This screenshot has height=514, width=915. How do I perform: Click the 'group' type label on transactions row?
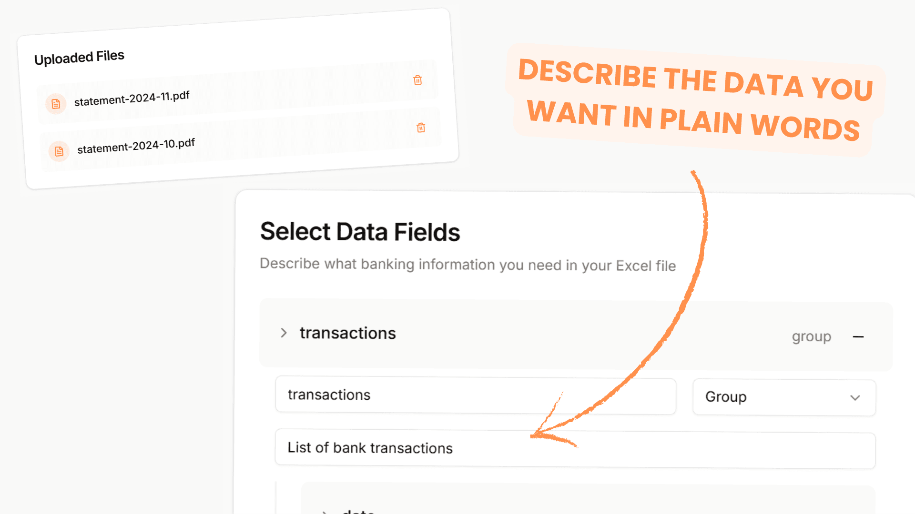tap(811, 336)
